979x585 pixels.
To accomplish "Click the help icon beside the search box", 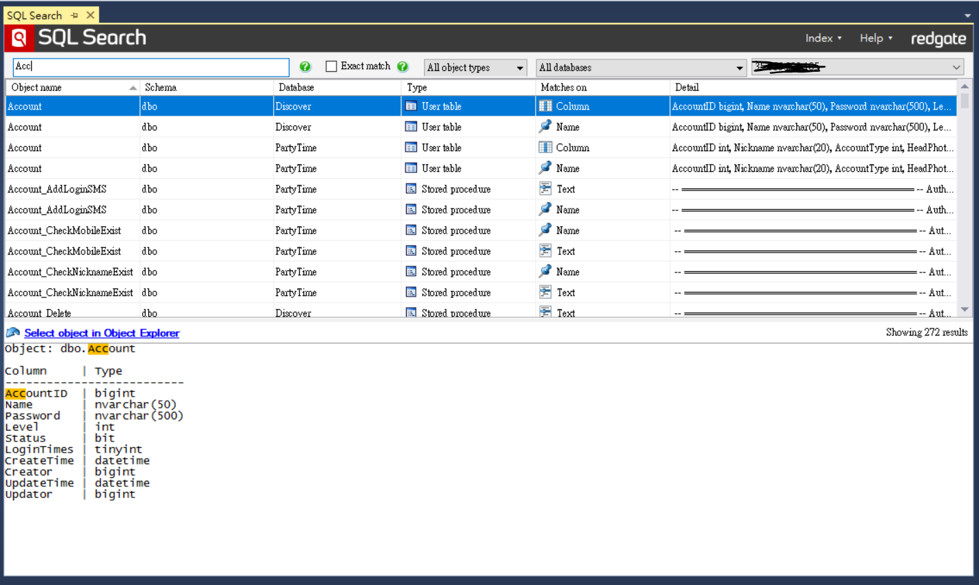I will [305, 67].
